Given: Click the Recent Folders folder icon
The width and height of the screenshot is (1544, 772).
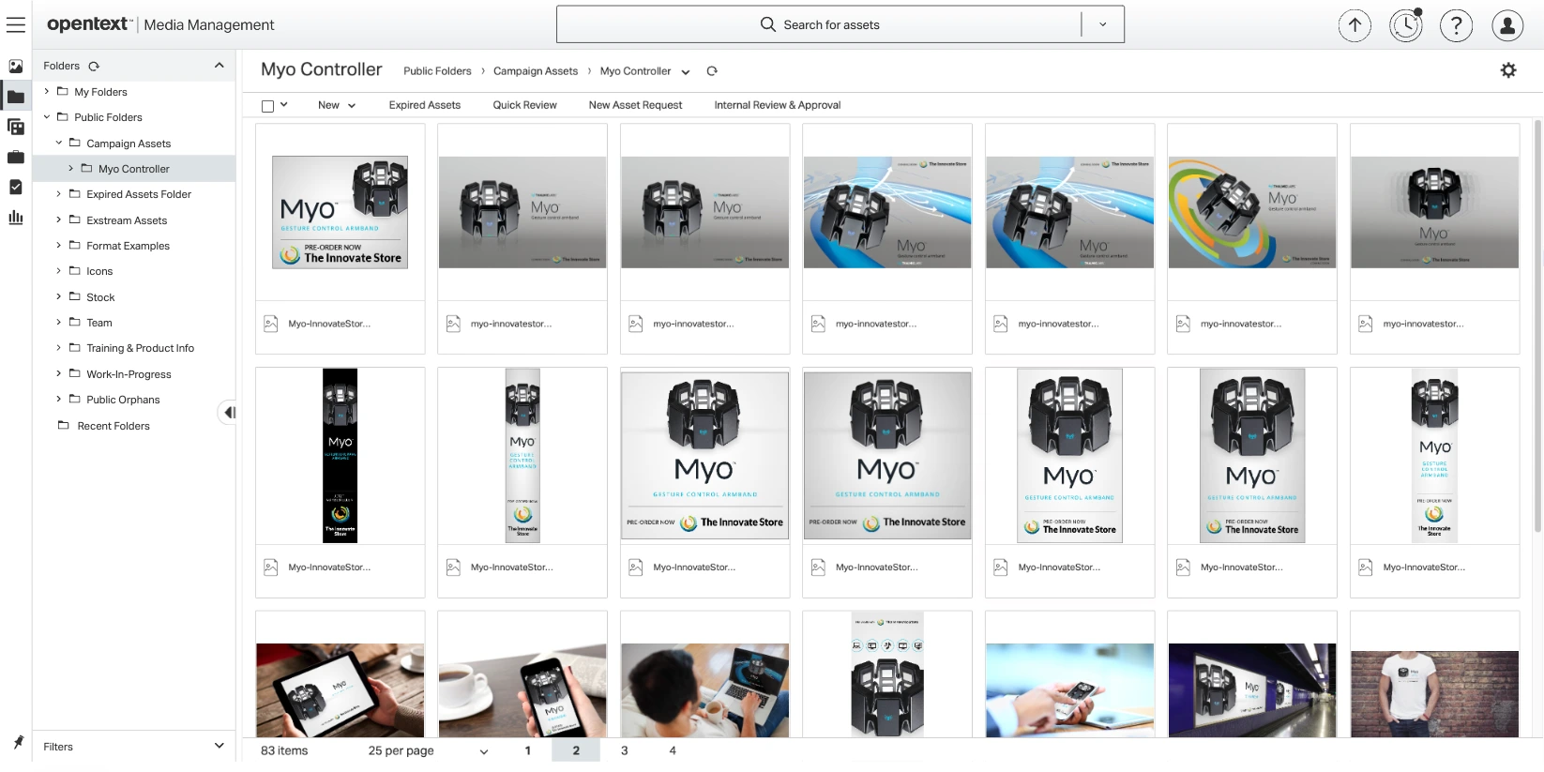Looking at the screenshot, I should pos(64,426).
